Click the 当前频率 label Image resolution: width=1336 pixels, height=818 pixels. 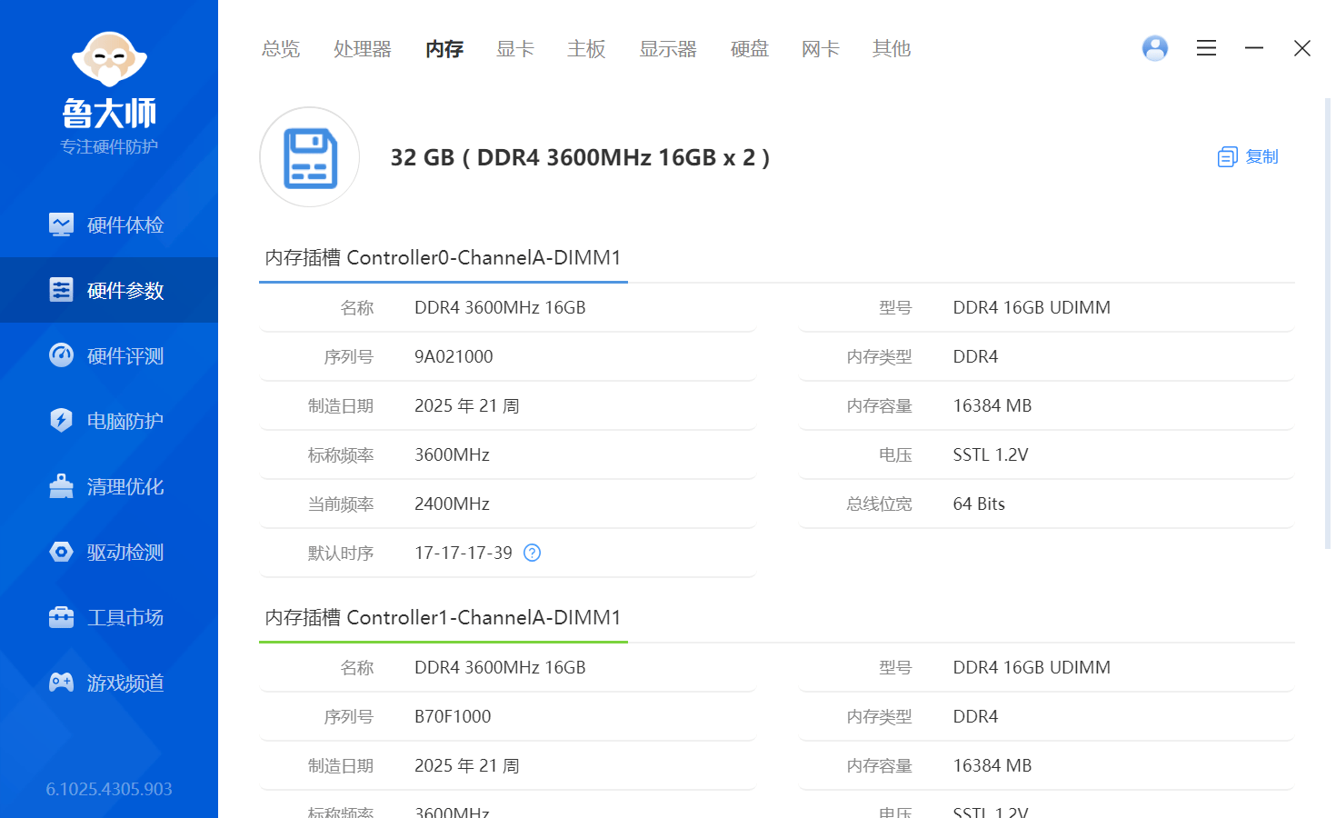point(341,504)
